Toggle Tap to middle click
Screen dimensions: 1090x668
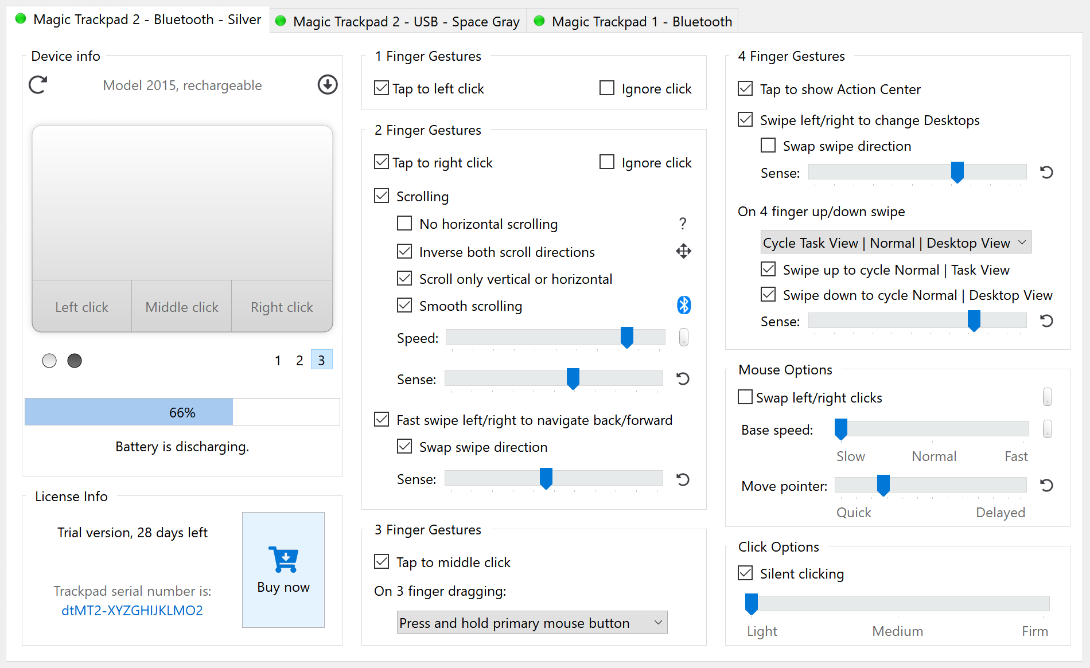pyautogui.click(x=381, y=561)
